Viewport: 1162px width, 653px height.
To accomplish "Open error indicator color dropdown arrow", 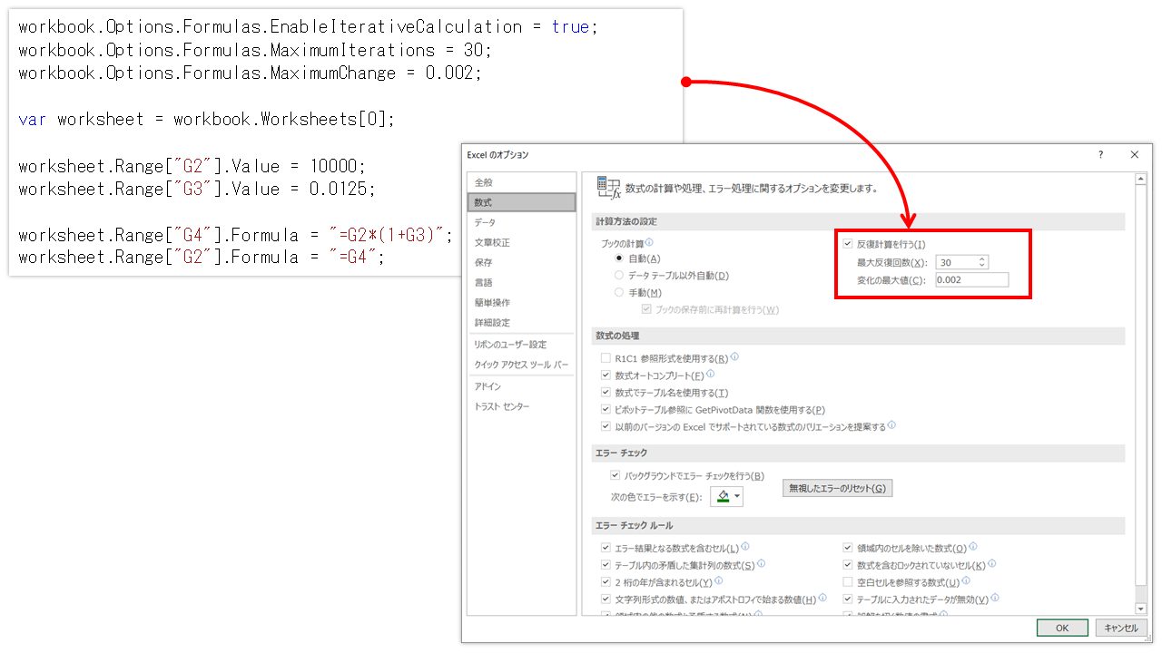I will (x=736, y=496).
